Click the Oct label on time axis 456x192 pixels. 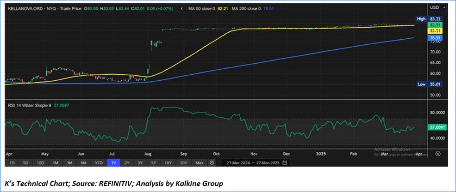(x=216, y=154)
